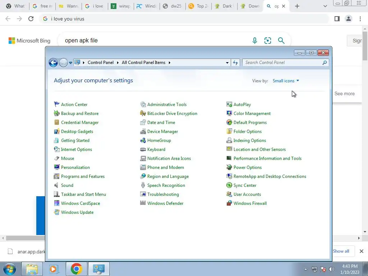Click the Search Control Panel field

pyautogui.click(x=285, y=63)
